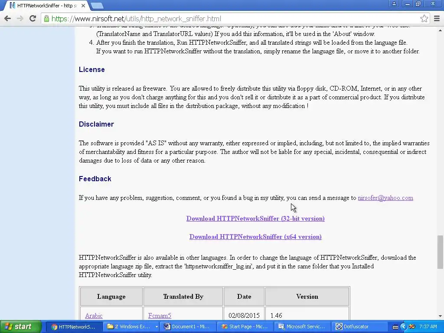
Task: Switch to Document1 Word taskbar button
Action: click(188, 327)
